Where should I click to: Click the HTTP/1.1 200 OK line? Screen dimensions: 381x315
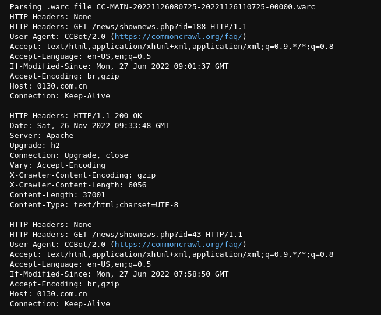[76, 116]
